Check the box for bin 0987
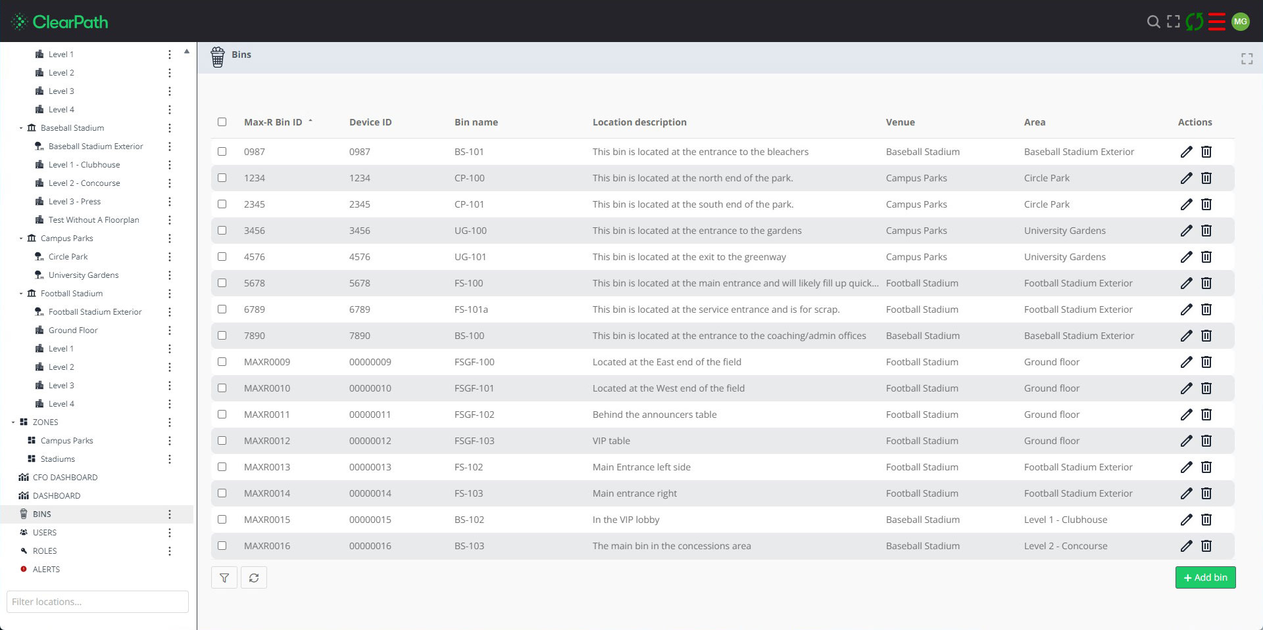Viewport: 1263px width, 630px height. (x=222, y=151)
